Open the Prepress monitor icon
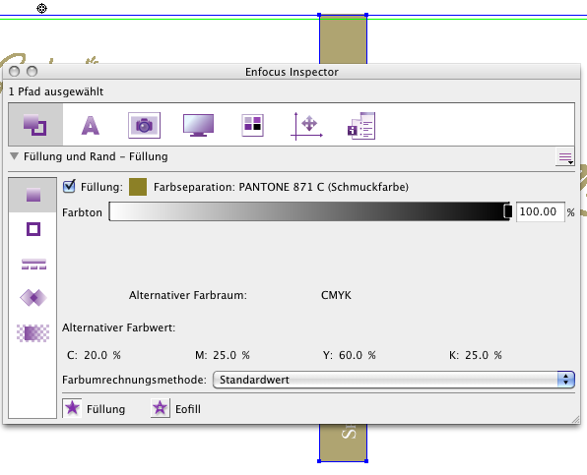 198,125
